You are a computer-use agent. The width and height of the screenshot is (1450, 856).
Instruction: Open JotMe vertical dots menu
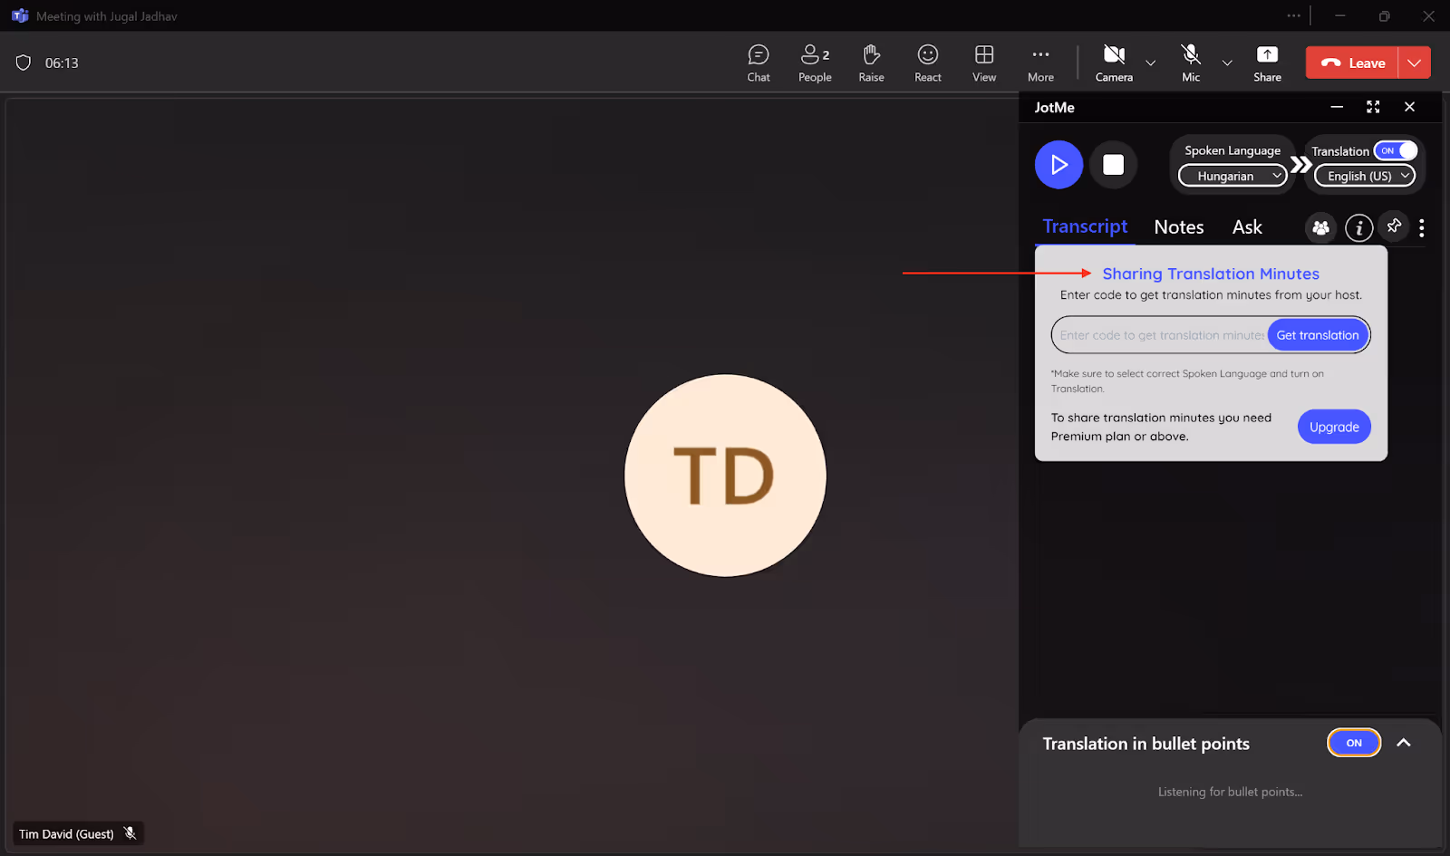pyautogui.click(x=1421, y=228)
